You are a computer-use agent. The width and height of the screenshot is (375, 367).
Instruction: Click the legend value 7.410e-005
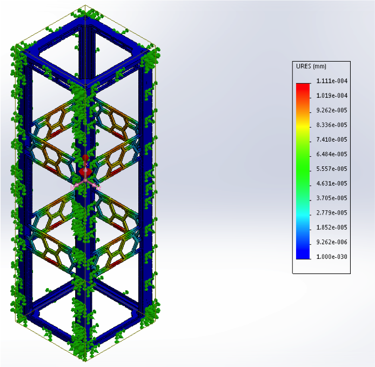point(332,139)
